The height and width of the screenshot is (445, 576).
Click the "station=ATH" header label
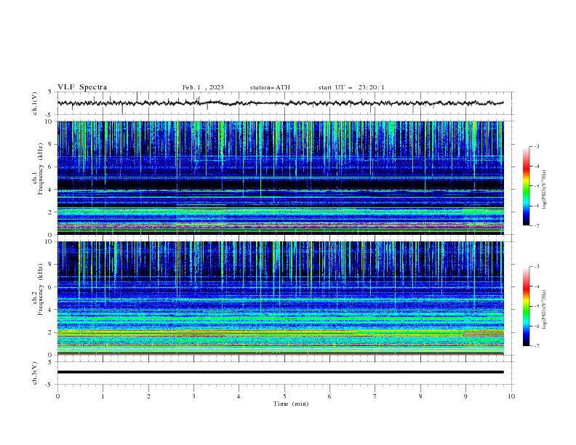270,87
